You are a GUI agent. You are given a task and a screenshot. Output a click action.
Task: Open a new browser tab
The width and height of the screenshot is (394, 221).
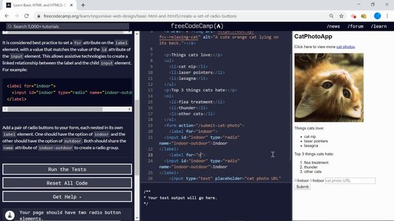click(x=83, y=5)
